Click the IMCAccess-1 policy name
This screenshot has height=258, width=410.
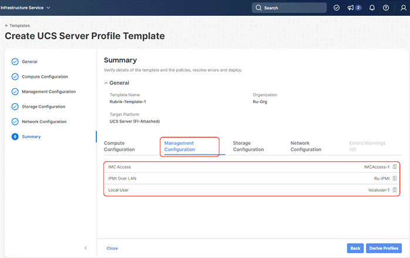coord(377,167)
